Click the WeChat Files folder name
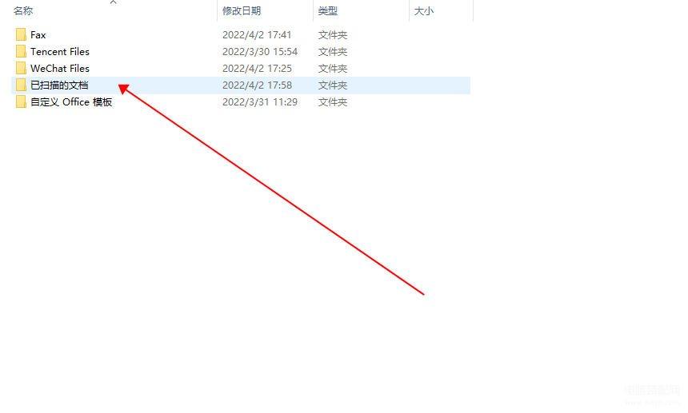The height and width of the screenshot is (413, 688). point(60,69)
